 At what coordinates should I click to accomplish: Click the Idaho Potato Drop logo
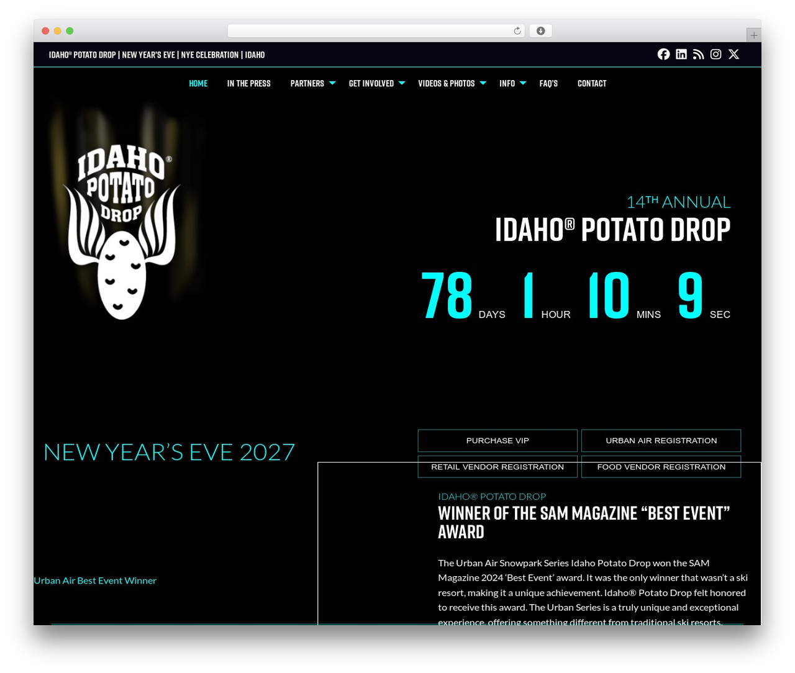pyautogui.click(x=122, y=233)
